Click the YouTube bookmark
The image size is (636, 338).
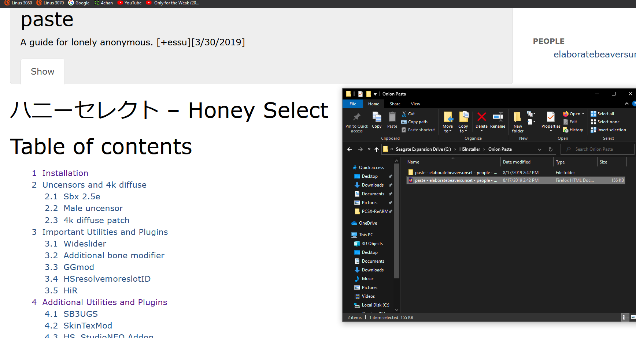coord(129,3)
